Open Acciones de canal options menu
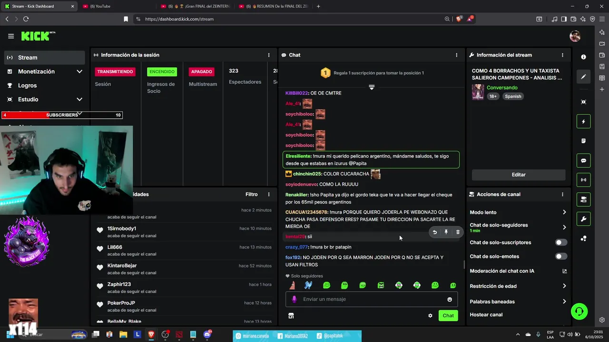609x342 pixels. [x=562, y=194]
